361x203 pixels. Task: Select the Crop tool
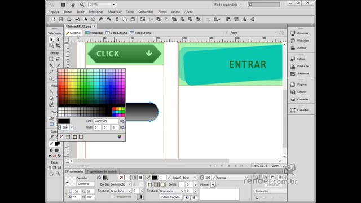pos(58,45)
